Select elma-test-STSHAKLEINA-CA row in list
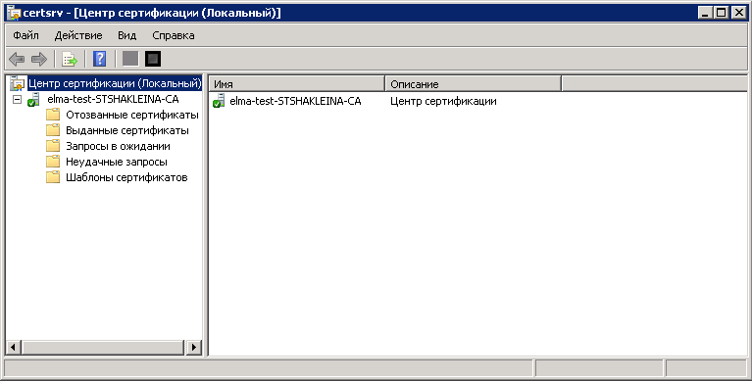The height and width of the screenshot is (381, 752). 295,101
